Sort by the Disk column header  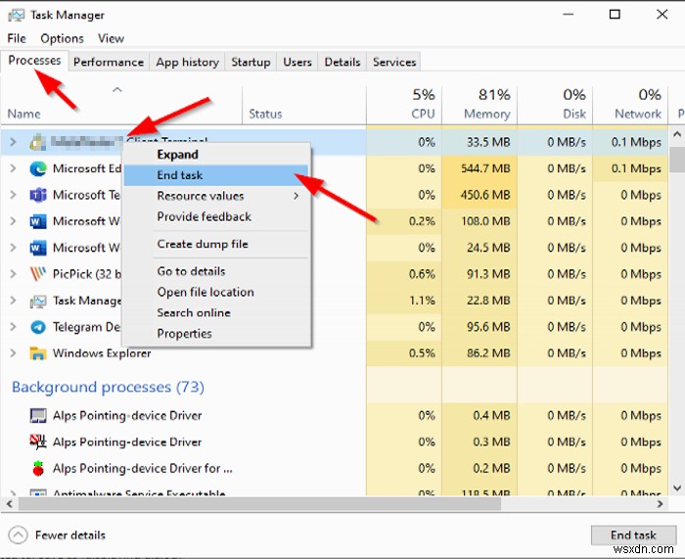tap(555, 106)
